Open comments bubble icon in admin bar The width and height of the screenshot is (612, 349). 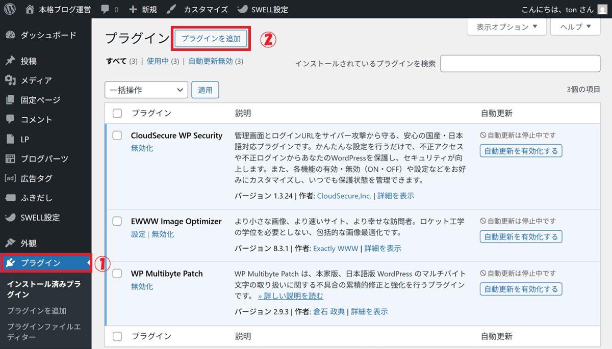[x=105, y=9]
